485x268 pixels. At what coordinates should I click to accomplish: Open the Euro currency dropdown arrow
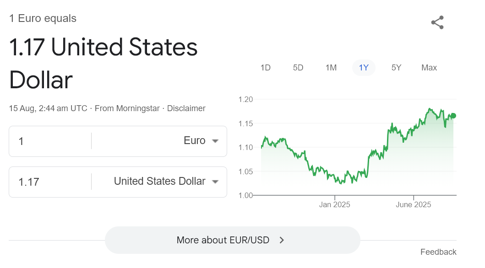[215, 141]
